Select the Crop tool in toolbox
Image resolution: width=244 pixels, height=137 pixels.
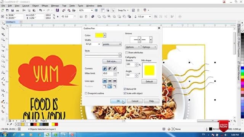click(x=3, y=34)
